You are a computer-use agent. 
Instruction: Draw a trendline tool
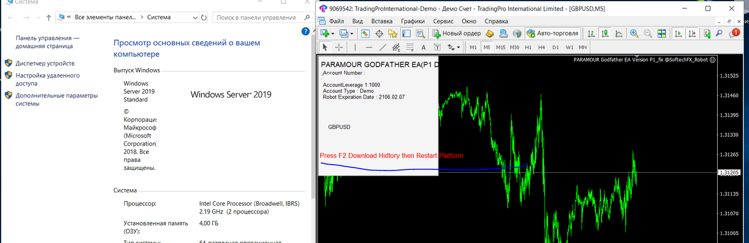tap(383, 47)
